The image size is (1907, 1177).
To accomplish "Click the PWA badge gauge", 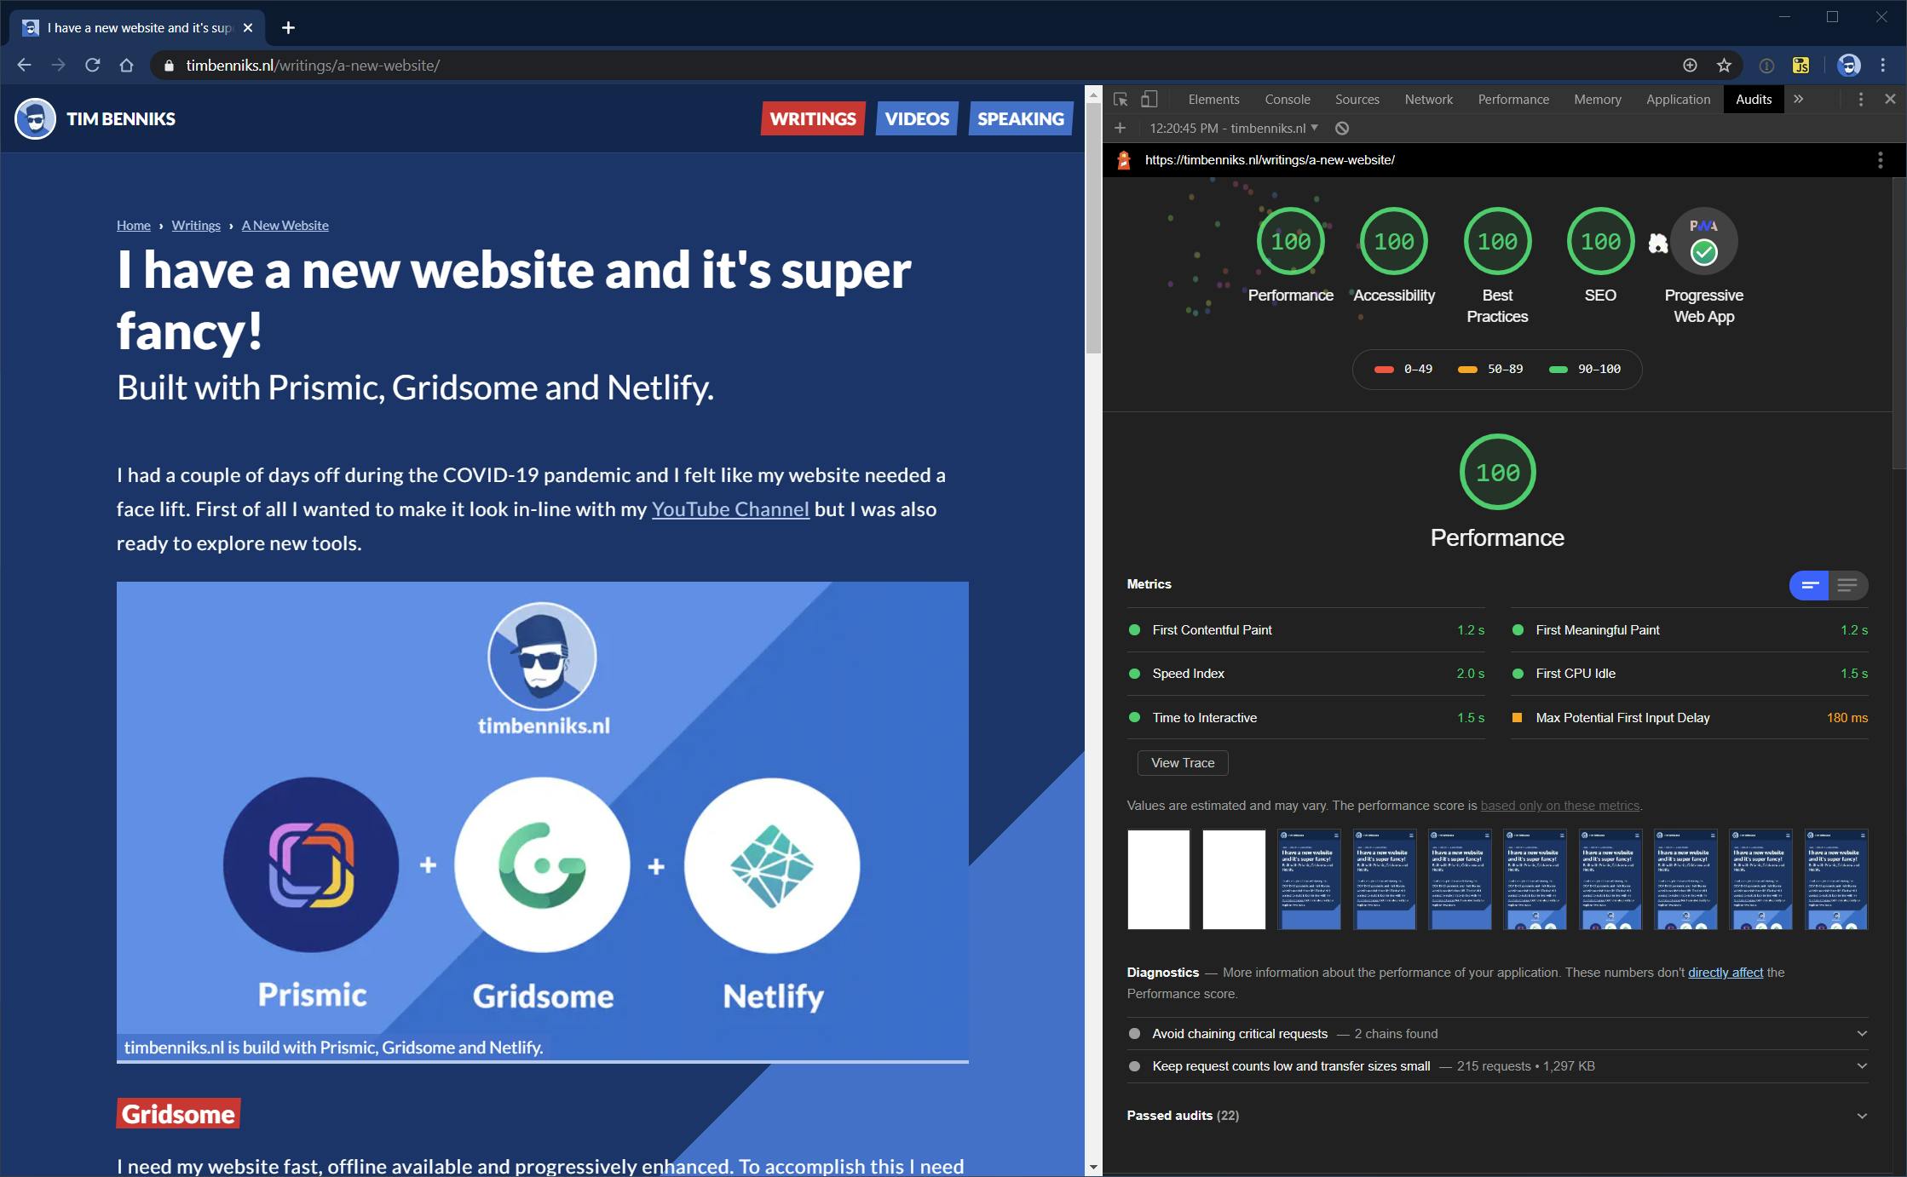I will coord(1703,242).
